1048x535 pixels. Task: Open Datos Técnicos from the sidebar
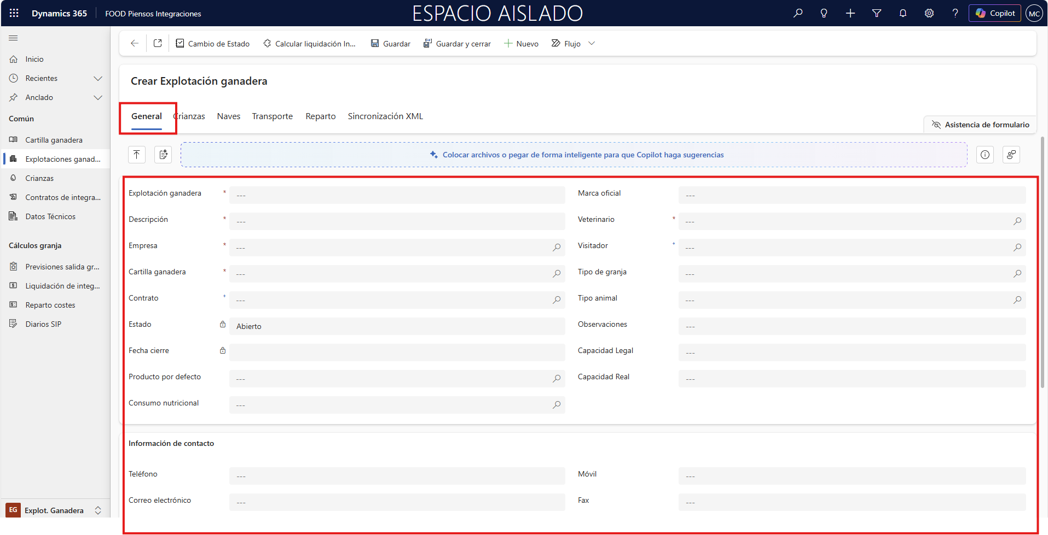point(50,216)
